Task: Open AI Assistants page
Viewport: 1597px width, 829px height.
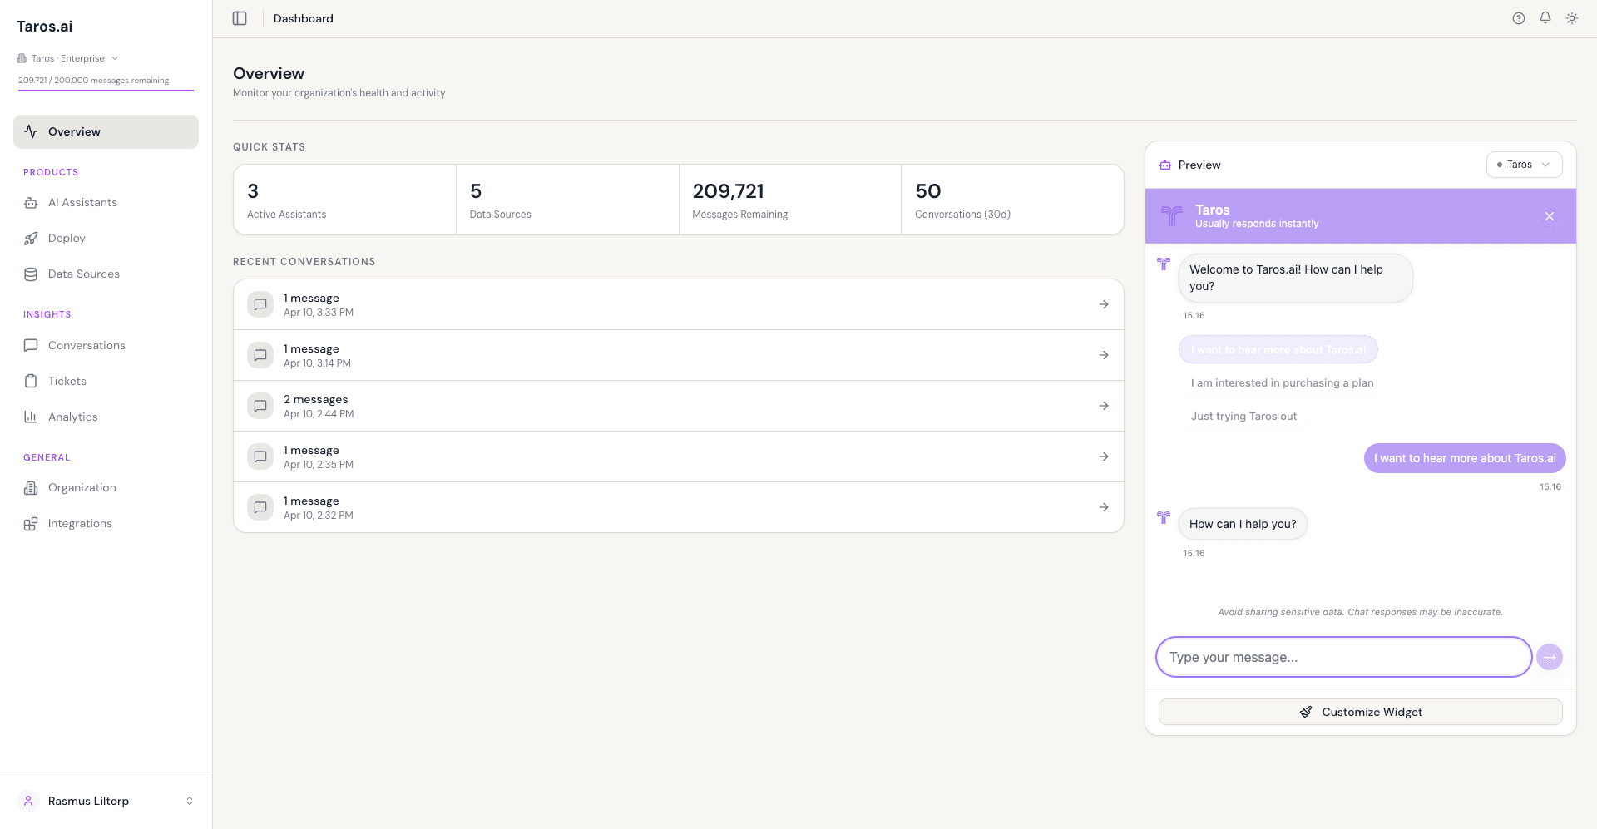Action: tap(106, 203)
